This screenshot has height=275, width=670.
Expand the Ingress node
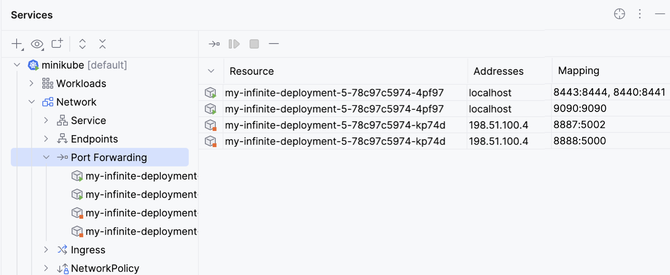coord(46,250)
